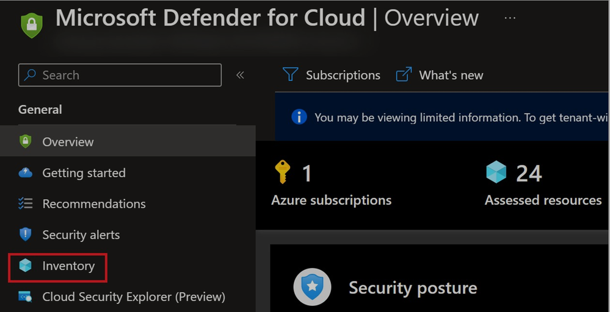The width and height of the screenshot is (610, 312).
Task: Open Inventory
Action: [68, 266]
